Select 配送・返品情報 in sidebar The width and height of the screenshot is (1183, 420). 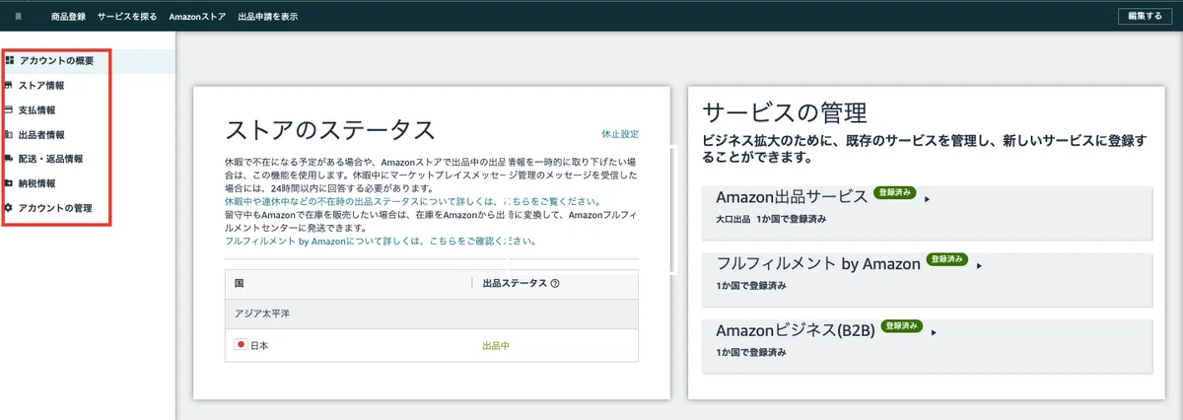[x=50, y=158]
